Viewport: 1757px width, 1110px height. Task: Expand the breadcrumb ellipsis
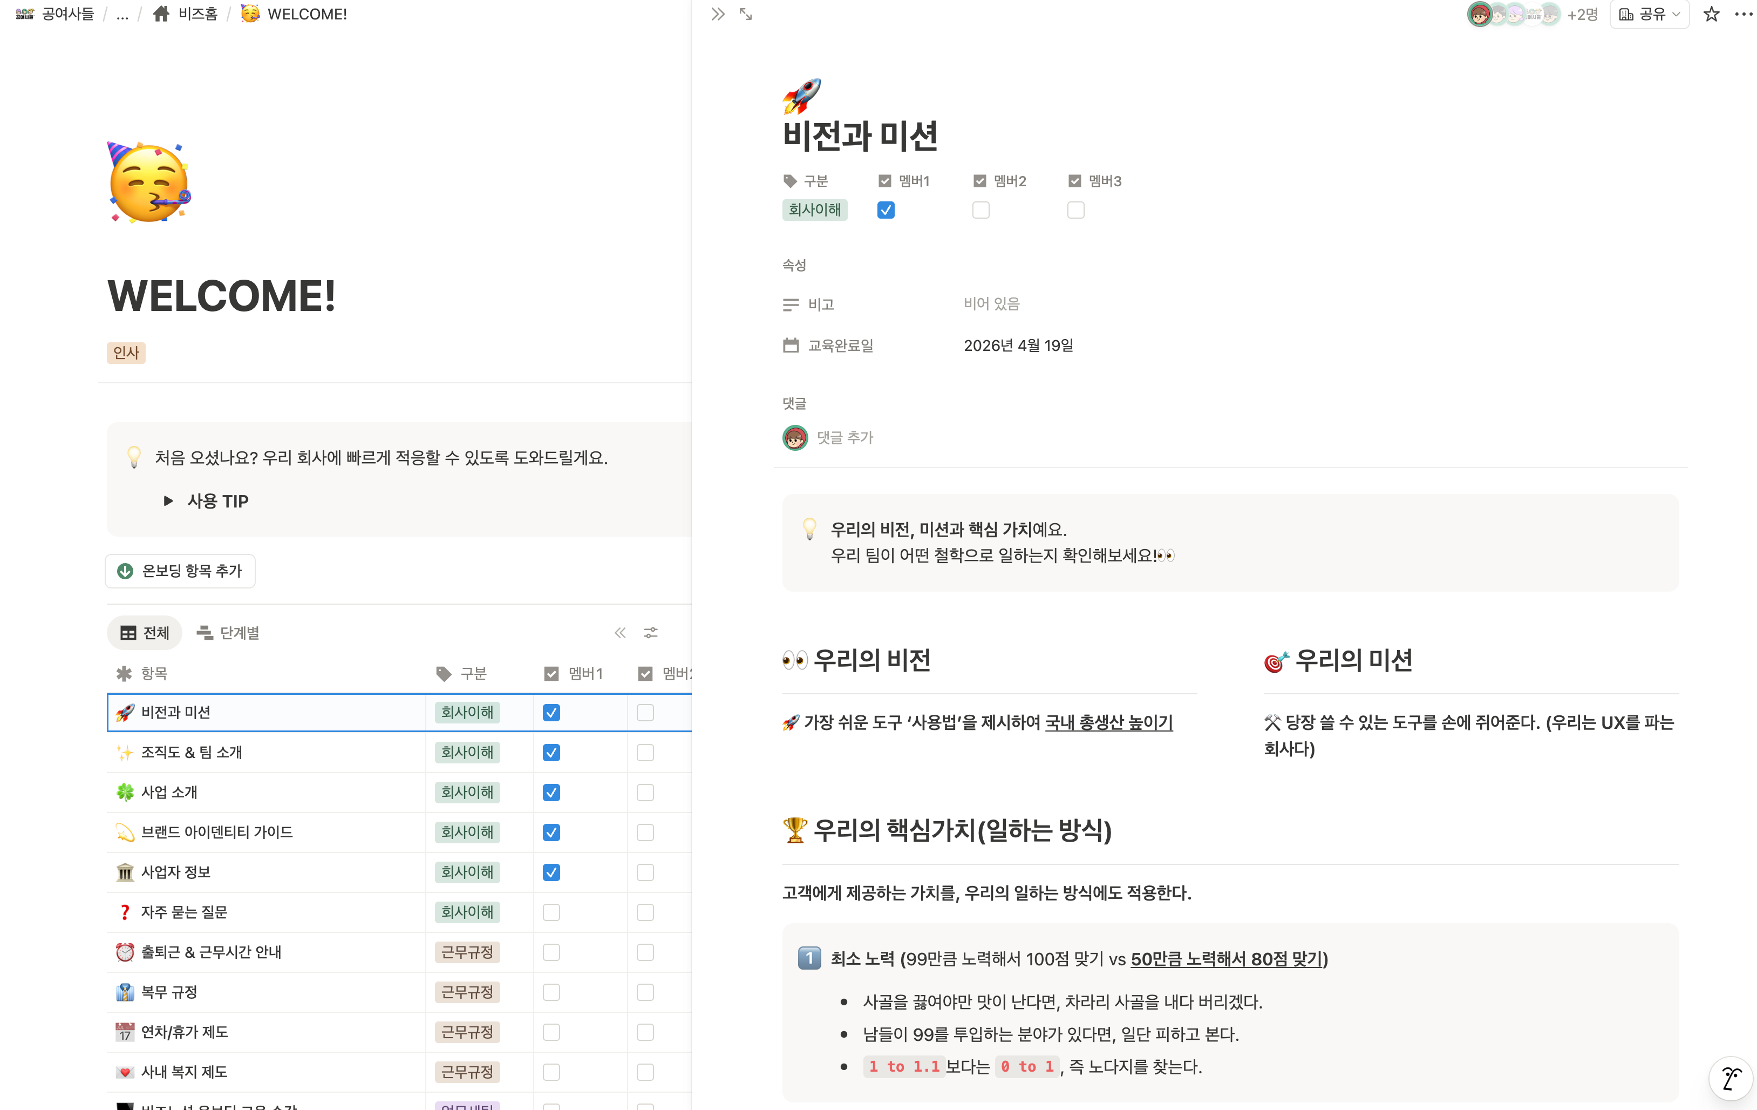click(122, 14)
